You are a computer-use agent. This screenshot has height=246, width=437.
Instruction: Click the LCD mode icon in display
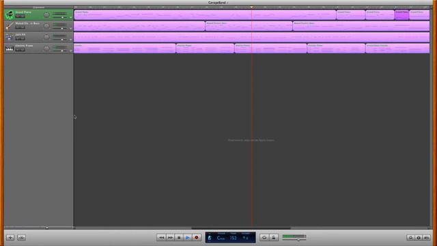[x=210, y=238]
